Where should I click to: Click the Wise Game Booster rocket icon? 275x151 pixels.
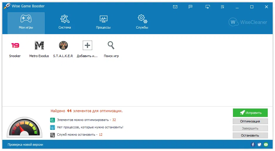(7, 6)
